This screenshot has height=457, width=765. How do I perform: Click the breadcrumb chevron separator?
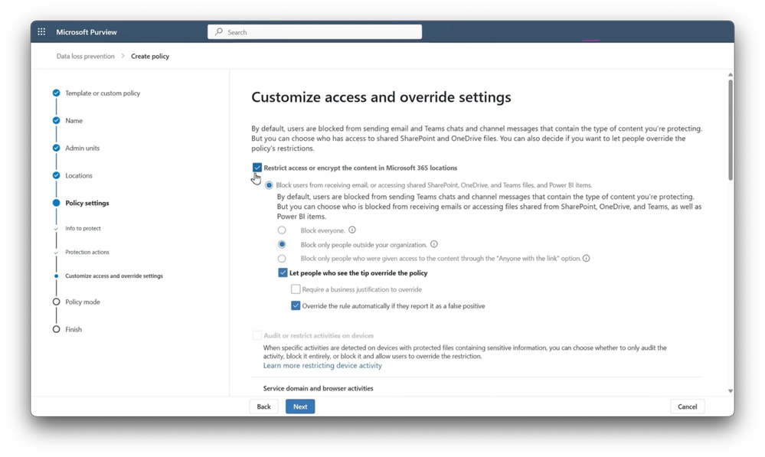[123, 56]
